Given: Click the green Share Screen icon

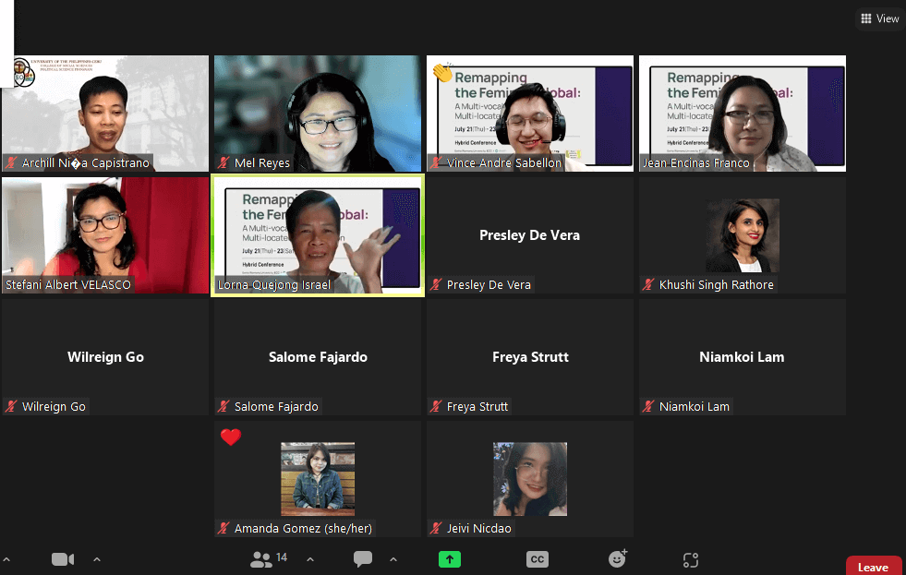Looking at the screenshot, I should [x=450, y=559].
